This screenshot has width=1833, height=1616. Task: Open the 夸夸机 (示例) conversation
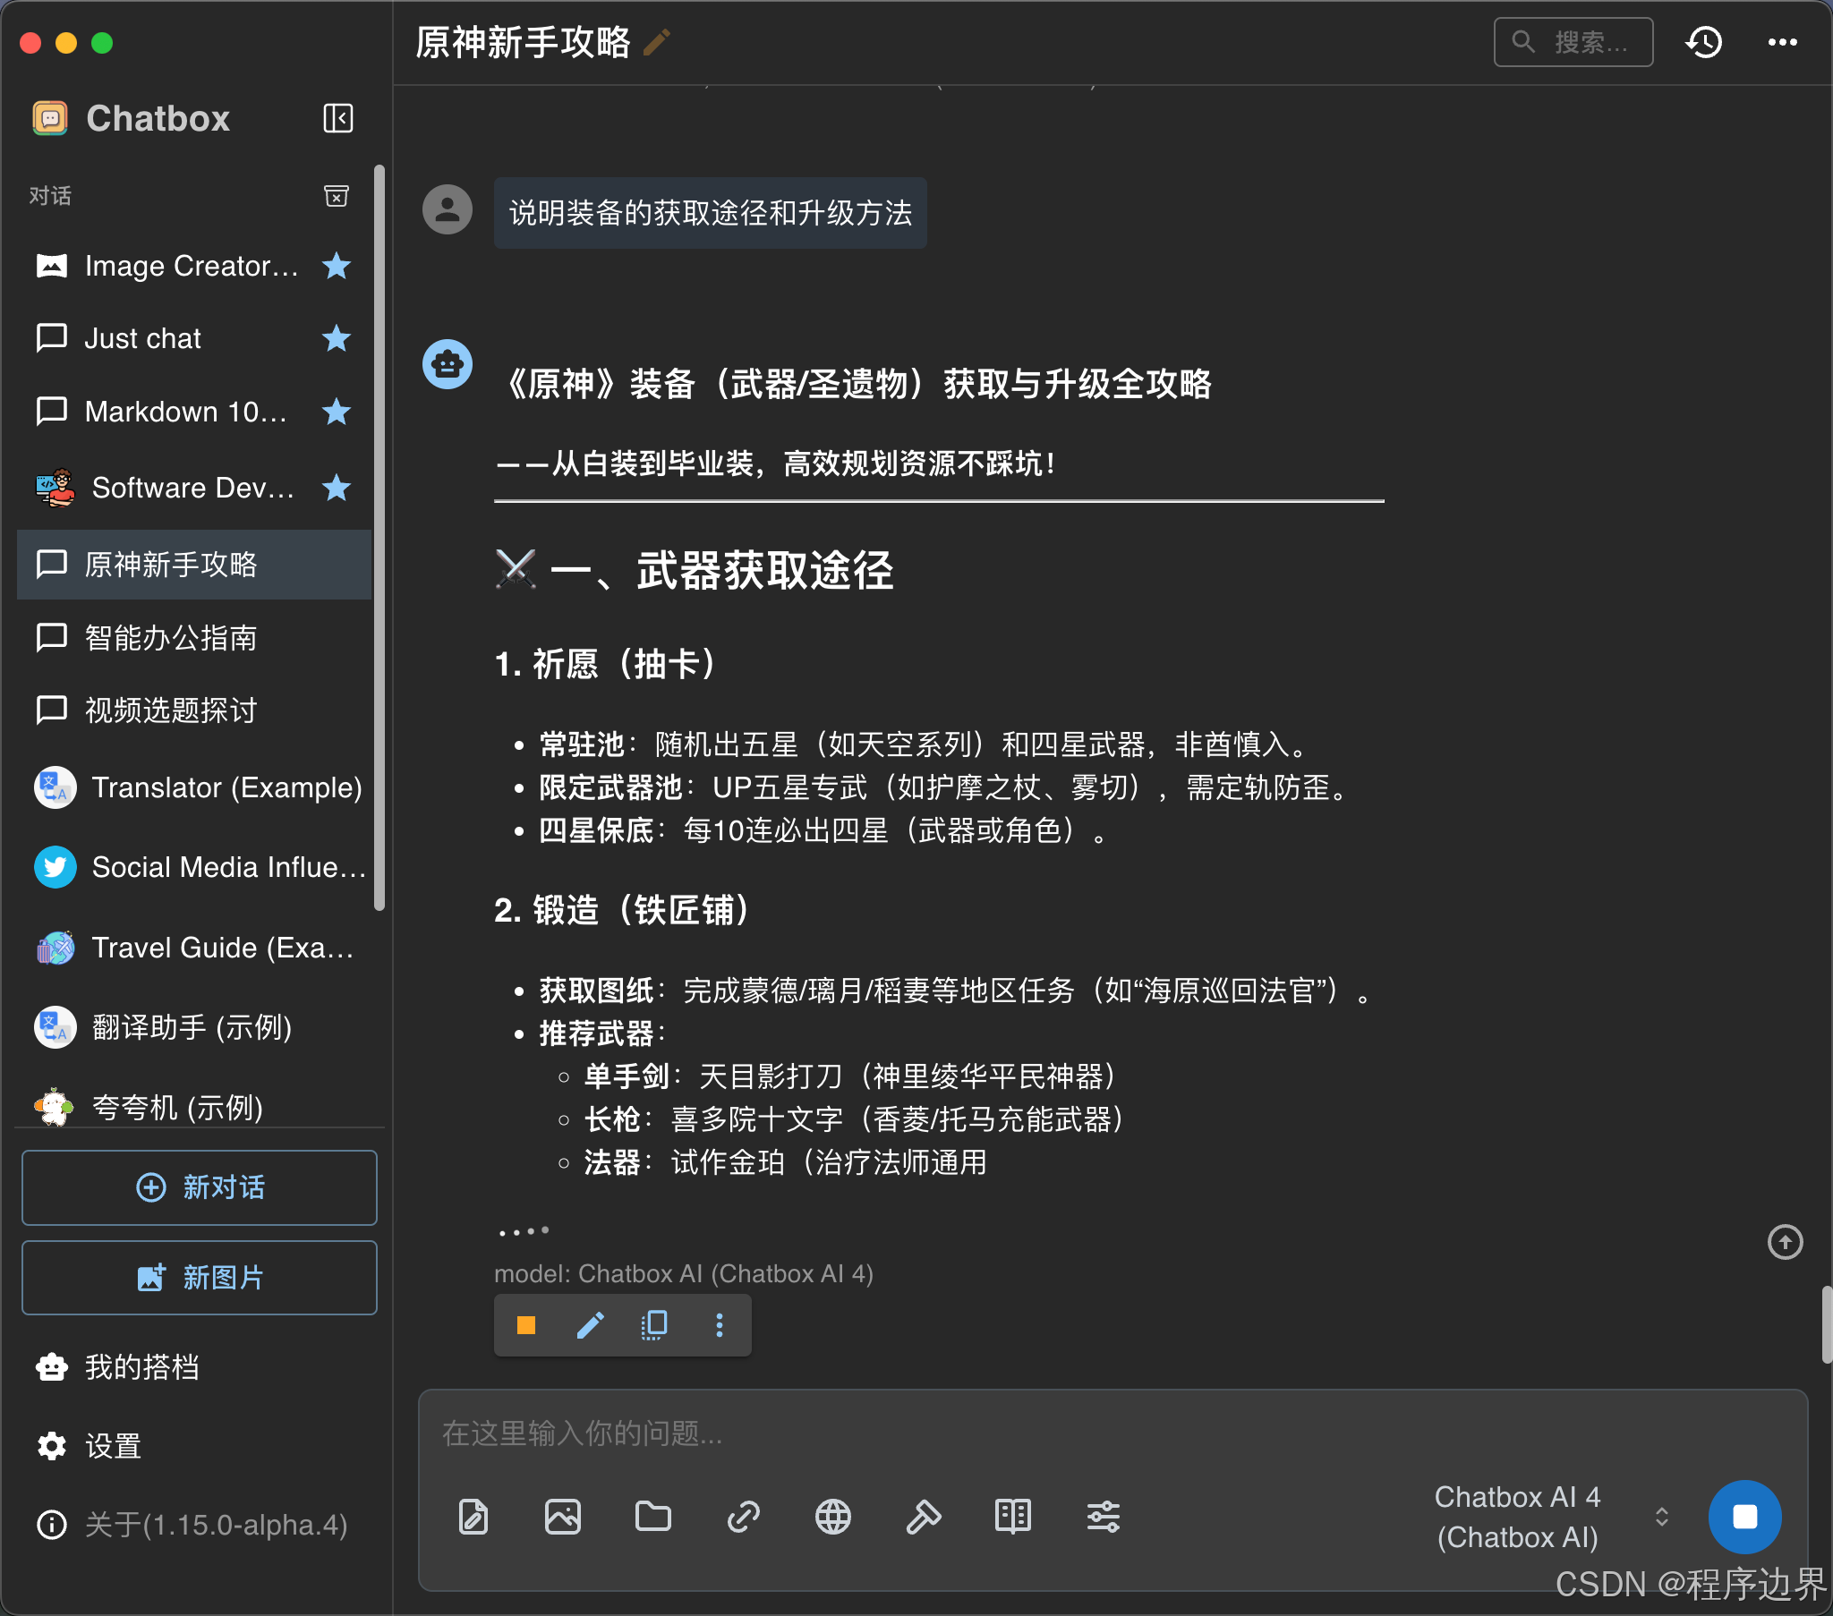(193, 1107)
